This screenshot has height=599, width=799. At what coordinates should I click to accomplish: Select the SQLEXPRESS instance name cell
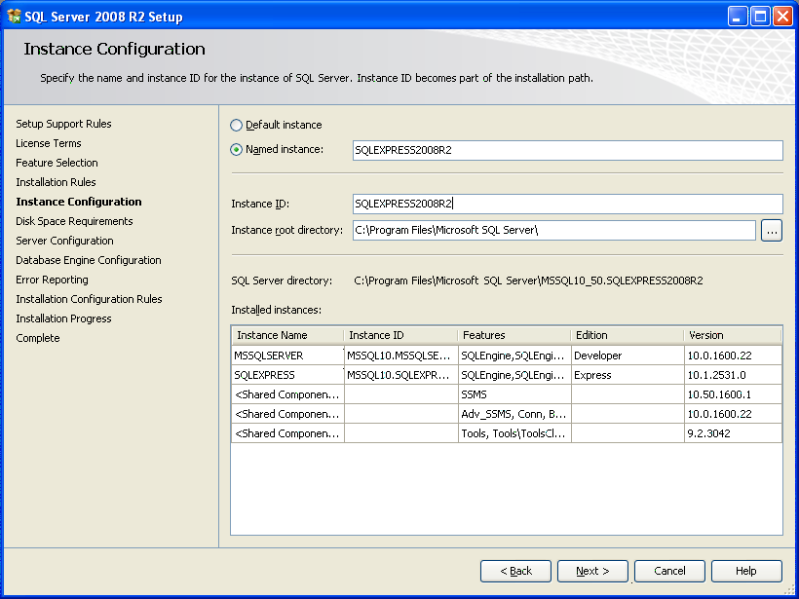pyautogui.click(x=287, y=375)
